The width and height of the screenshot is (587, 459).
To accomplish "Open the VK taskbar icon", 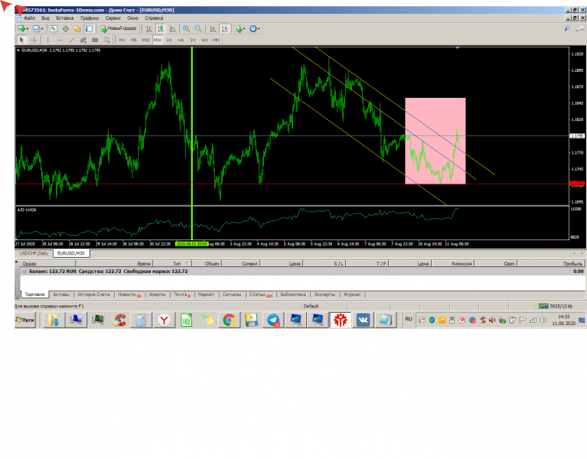I will click(363, 321).
